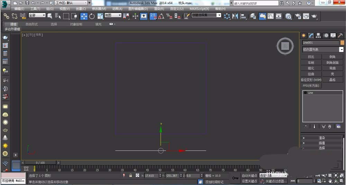Open the Utilities hammer panel tab
Viewport: 346px width, 185px height.
coord(340,35)
